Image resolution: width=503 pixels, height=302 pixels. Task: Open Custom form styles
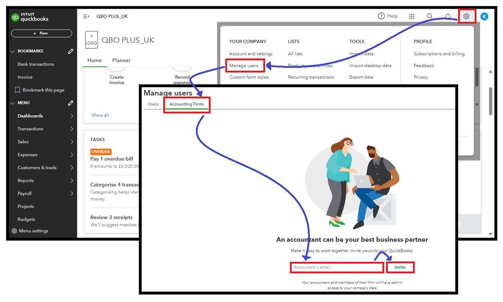(249, 77)
